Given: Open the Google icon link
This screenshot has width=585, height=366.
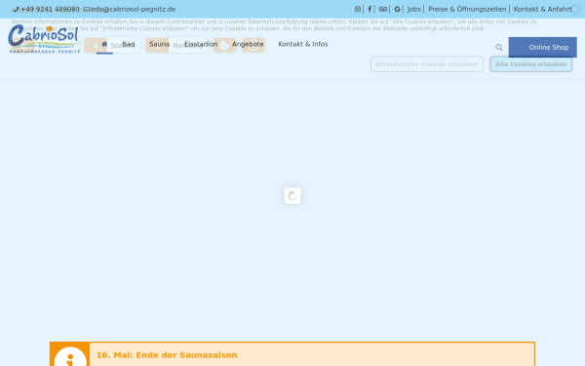Looking at the screenshot, I should tap(397, 9).
